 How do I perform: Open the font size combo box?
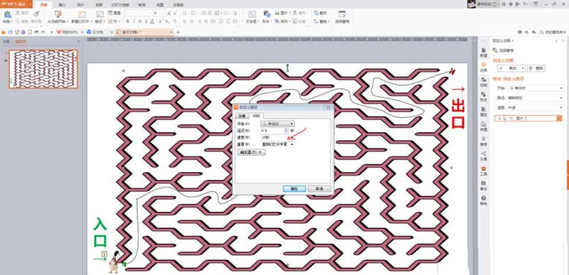(x=159, y=13)
